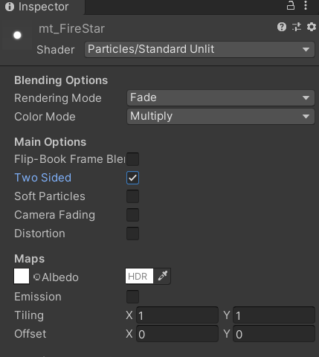Enable the Camera Fading checkbox
This screenshot has height=357, width=319.
point(132,215)
